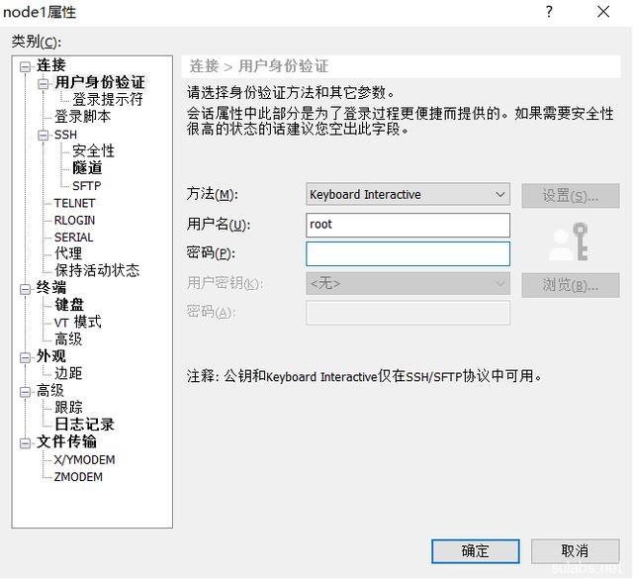Click the 设置(S)... button
633x579 pixels.
(571, 196)
